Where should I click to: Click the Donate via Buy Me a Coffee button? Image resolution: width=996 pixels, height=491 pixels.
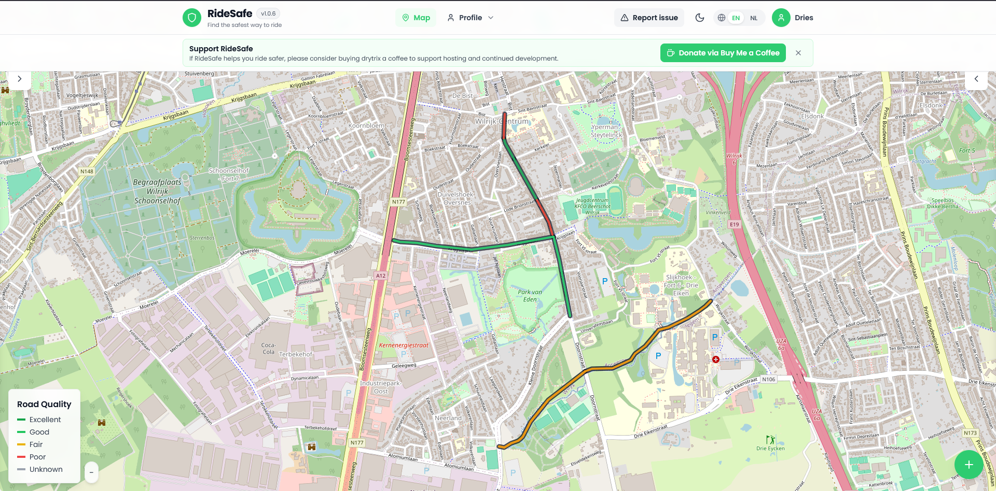point(722,52)
